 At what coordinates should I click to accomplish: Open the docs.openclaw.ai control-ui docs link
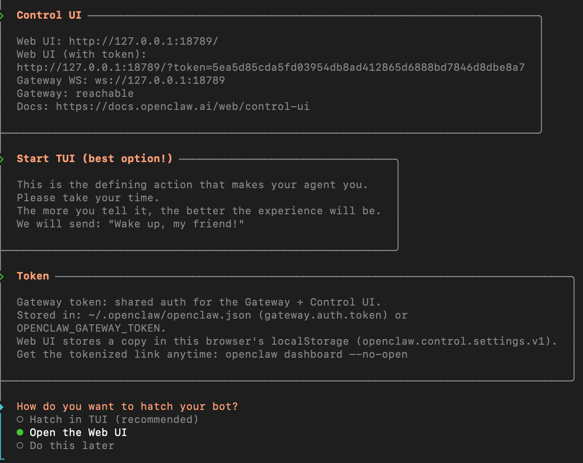click(183, 107)
